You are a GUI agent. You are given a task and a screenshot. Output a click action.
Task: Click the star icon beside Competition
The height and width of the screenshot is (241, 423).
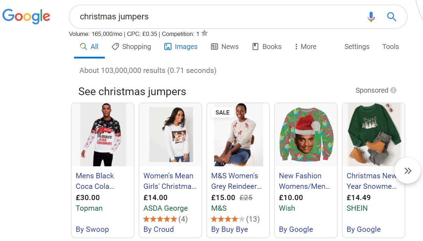(x=205, y=33)
